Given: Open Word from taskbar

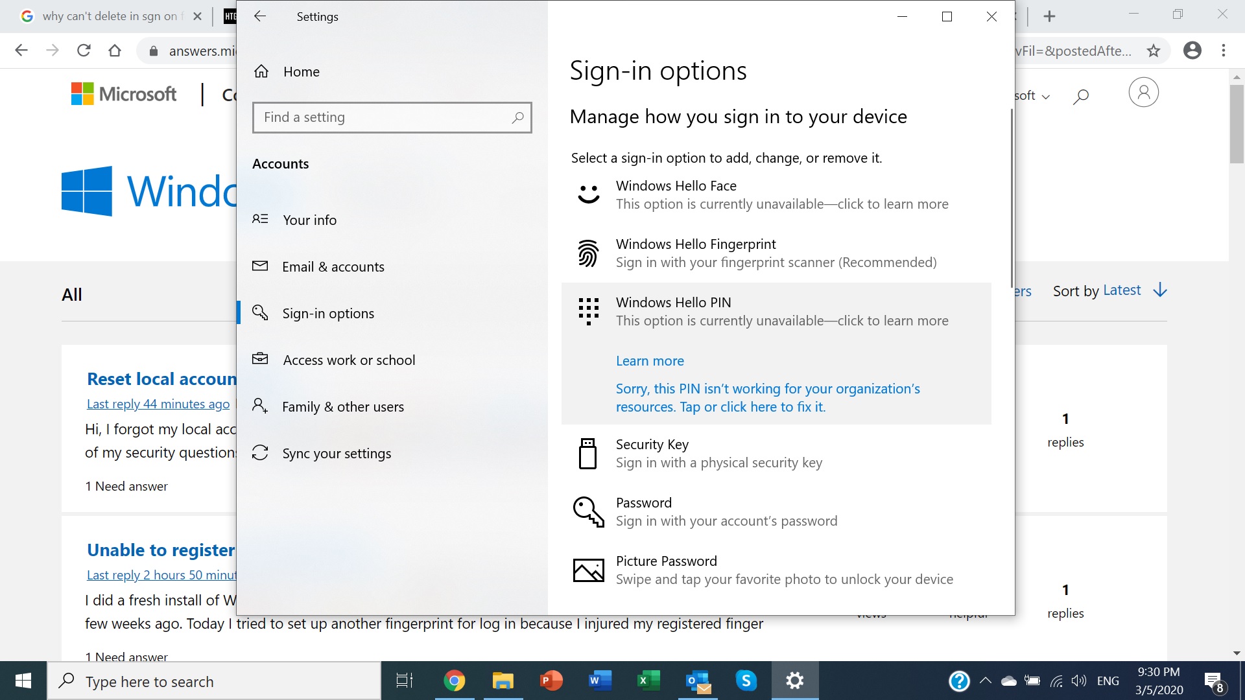Looking at the screenshot, I should pos(600,681).
